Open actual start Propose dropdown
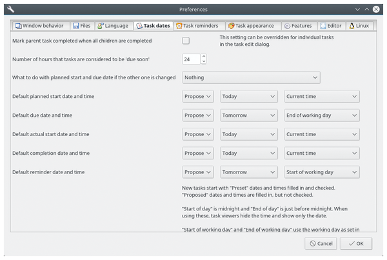Screen dimensions: 387x260 coord(198,134)
